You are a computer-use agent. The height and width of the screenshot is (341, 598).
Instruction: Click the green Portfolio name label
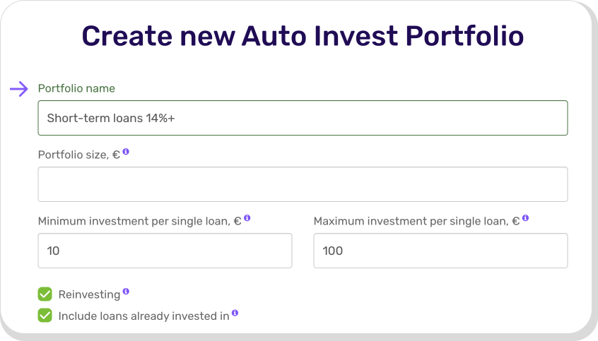(x=76, y=88)
